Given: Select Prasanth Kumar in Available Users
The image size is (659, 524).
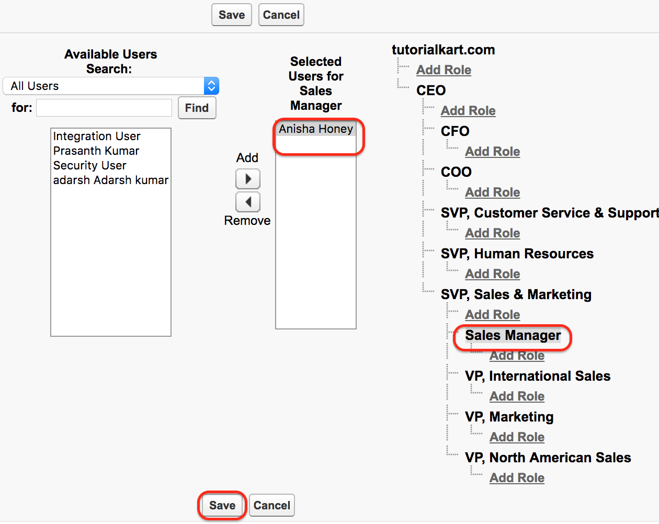Looking at the screenshot, I should (96, 151).
